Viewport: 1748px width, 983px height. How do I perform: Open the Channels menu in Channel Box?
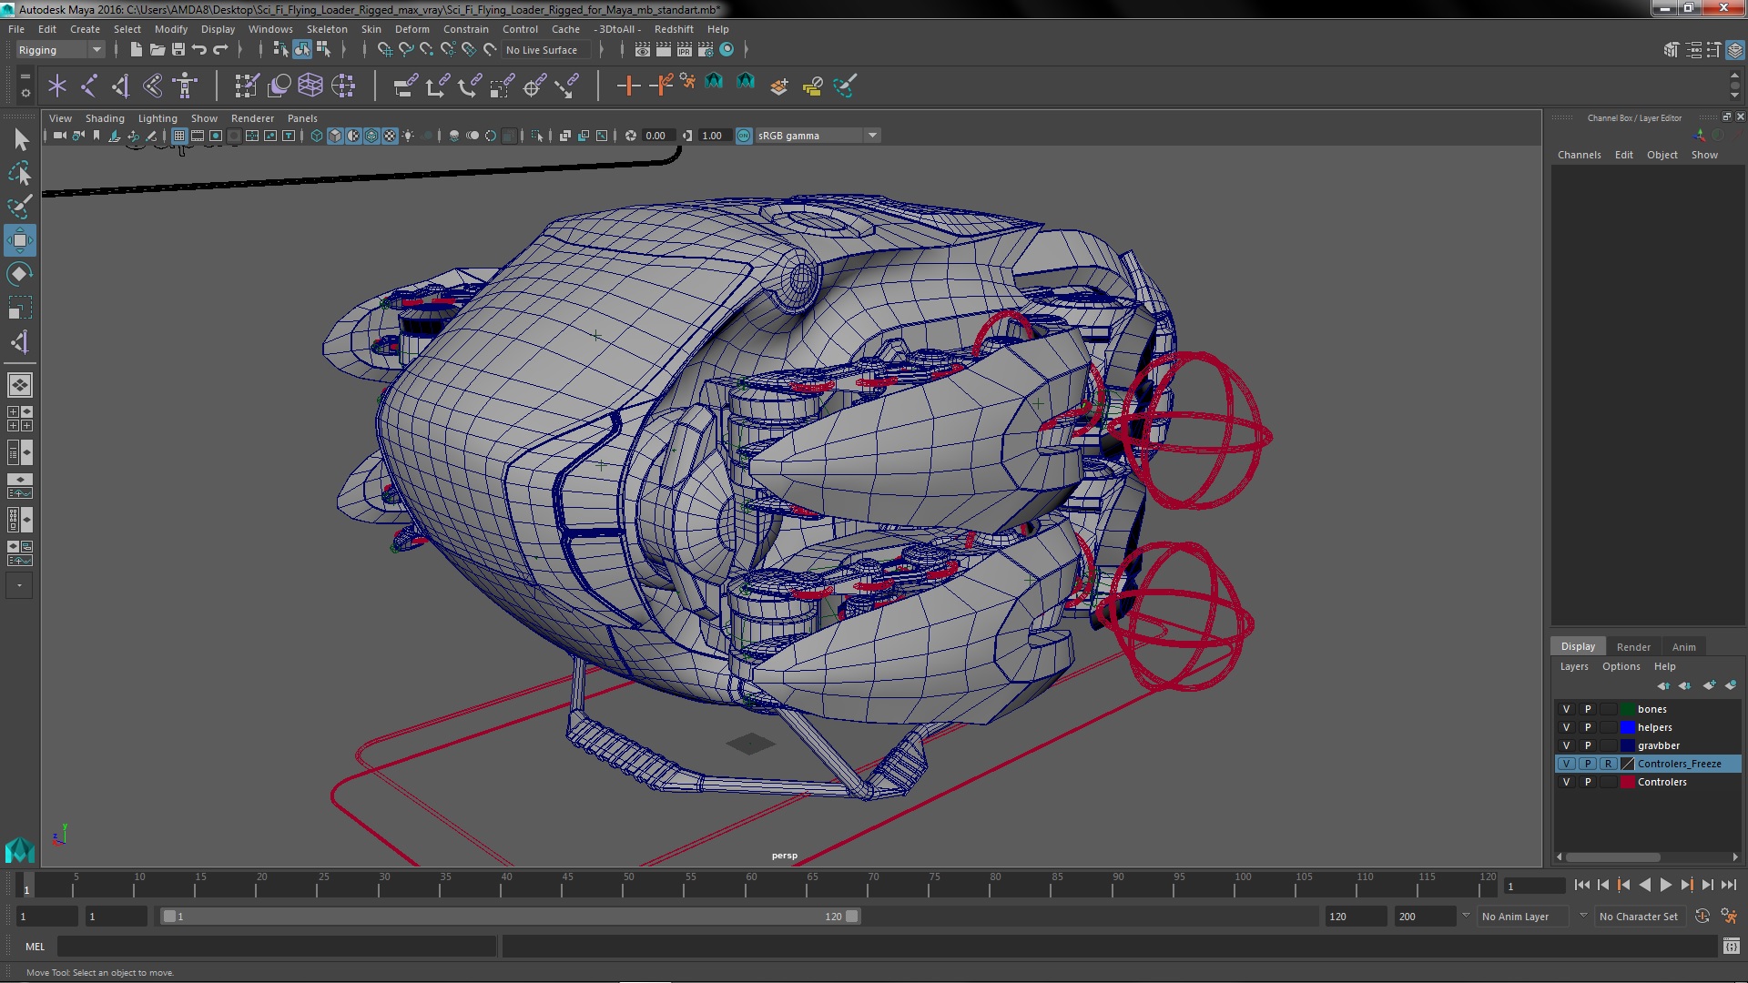[x=1579, y=155]
